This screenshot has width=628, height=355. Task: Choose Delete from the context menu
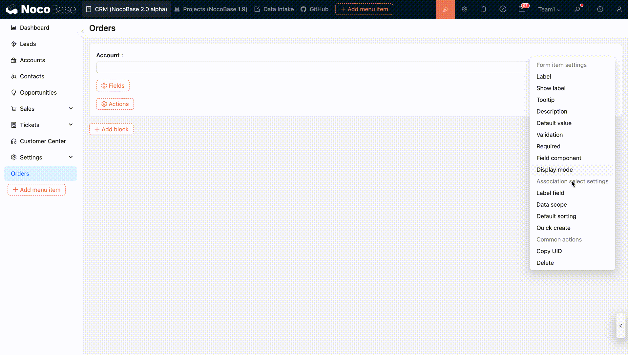(545, 263)
